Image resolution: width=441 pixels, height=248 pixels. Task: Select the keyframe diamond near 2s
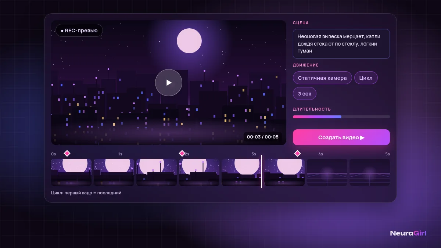(x=182, y=153)
